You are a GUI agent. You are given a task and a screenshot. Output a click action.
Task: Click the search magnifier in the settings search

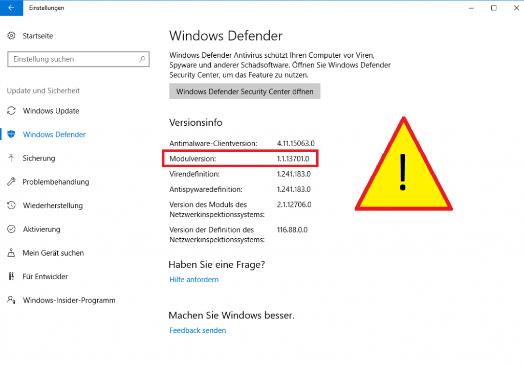[x=142, y=59]
